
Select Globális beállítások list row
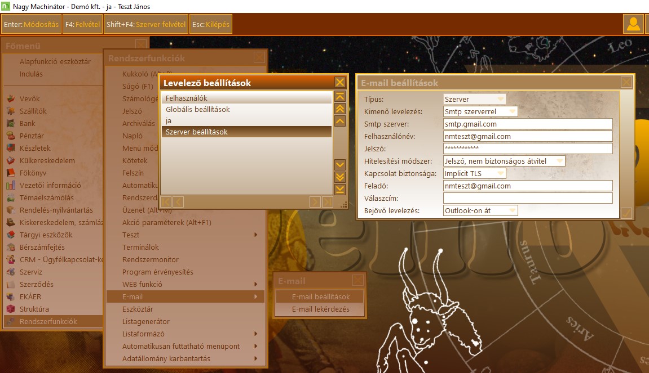pos(246,110)
